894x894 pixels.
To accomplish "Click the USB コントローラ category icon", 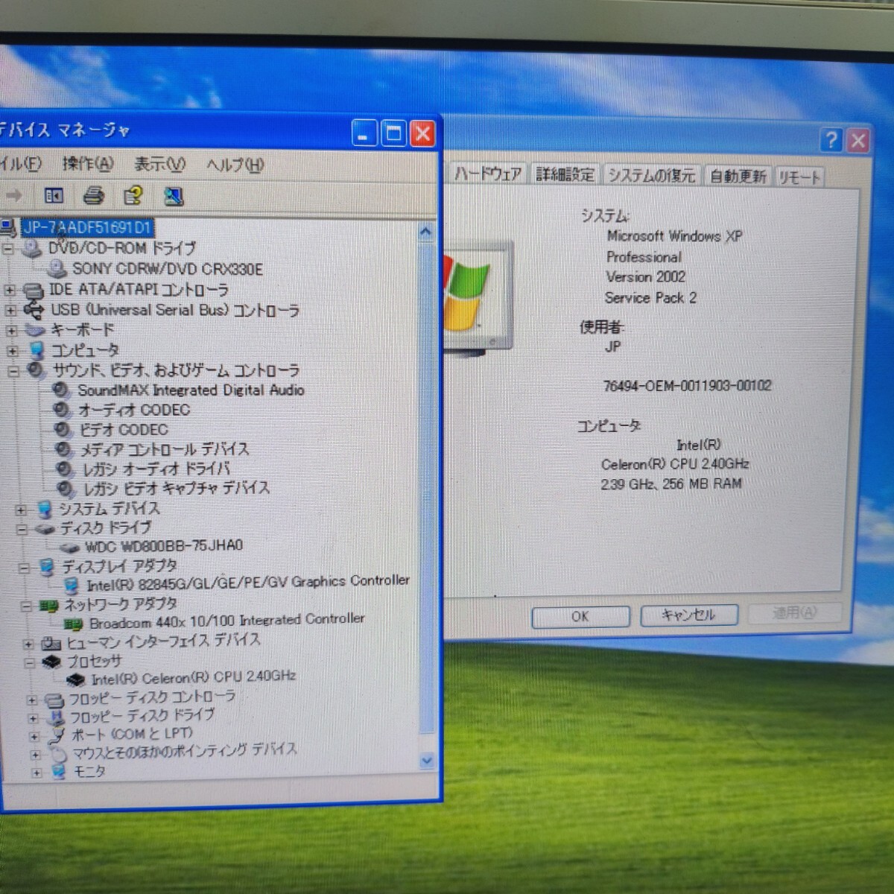I will 34,309.
